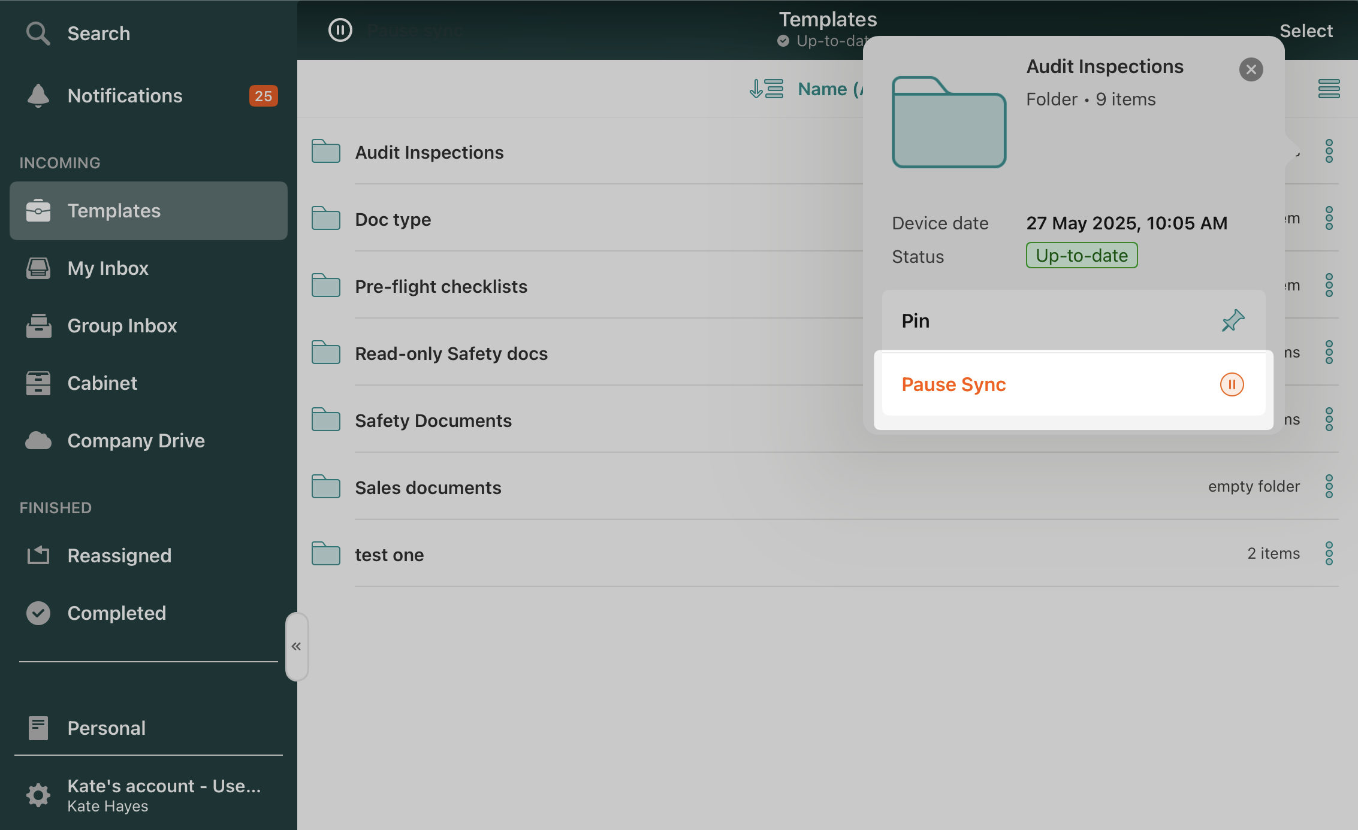Click the Pin pushpin icon
Screen dimensions: 1358x830
(1233, 321)
